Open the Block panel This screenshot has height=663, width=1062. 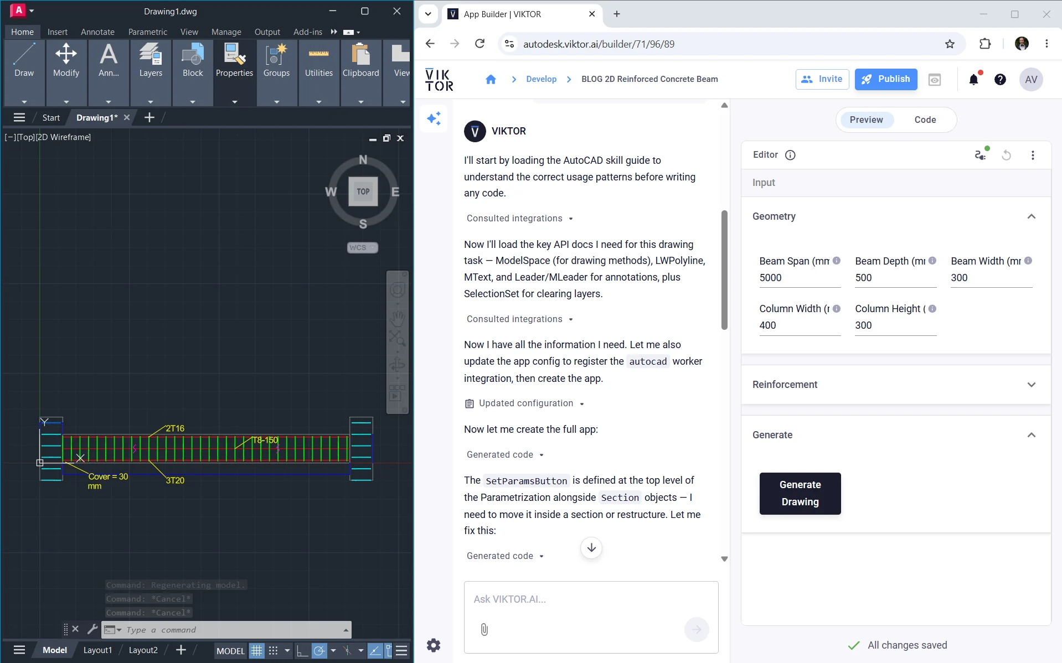click(193, 72)
